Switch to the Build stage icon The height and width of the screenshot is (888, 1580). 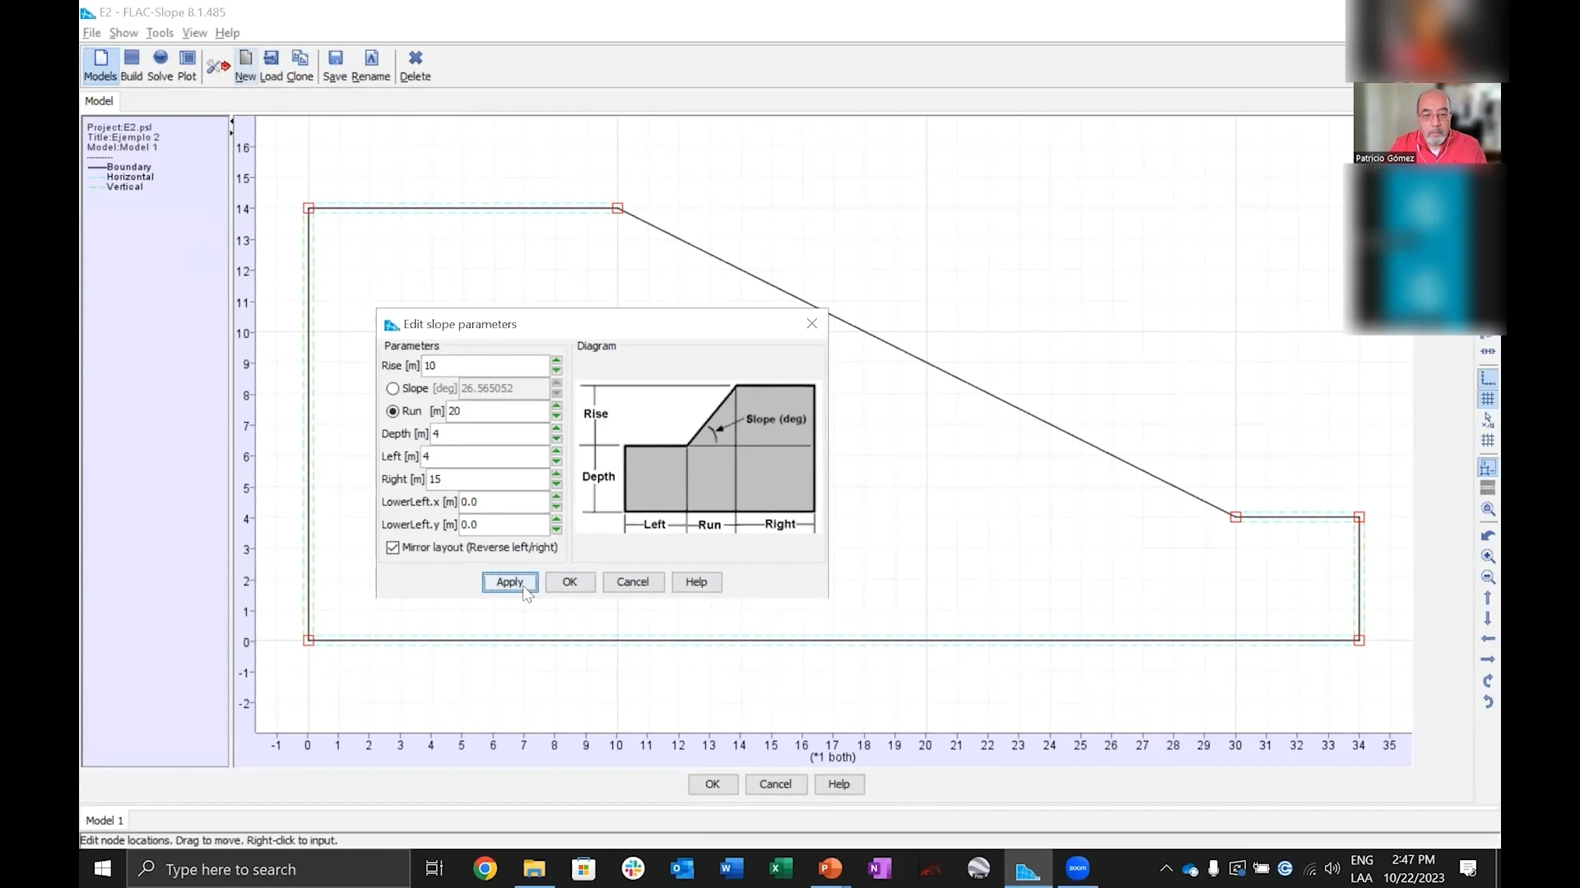pyautogui.click(x=131, y=65)
